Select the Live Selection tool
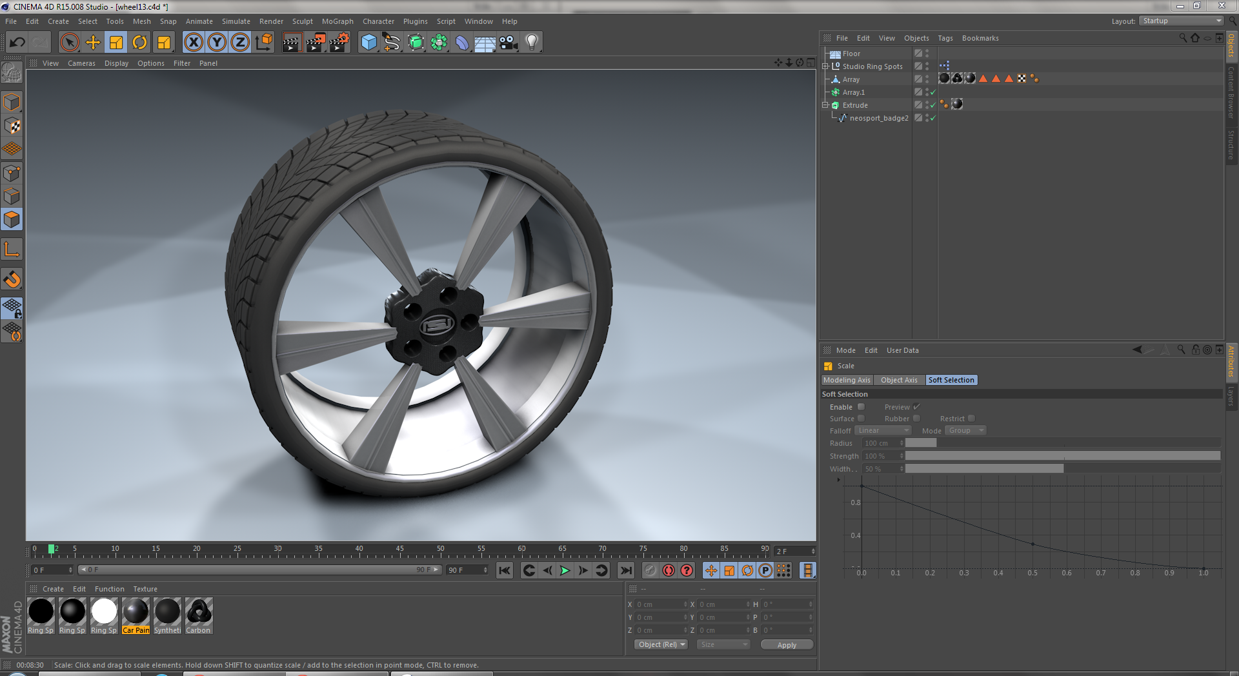The width and height of the screenshot is (1239, 676). [x=70, y=43]
